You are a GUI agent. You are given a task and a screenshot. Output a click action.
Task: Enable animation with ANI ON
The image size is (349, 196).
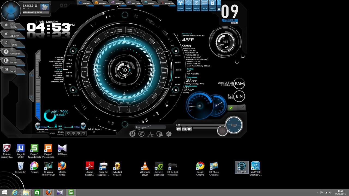pos(139,32)
